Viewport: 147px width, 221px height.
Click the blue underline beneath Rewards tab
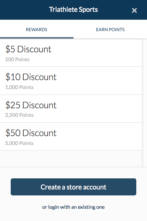(37, 38)
